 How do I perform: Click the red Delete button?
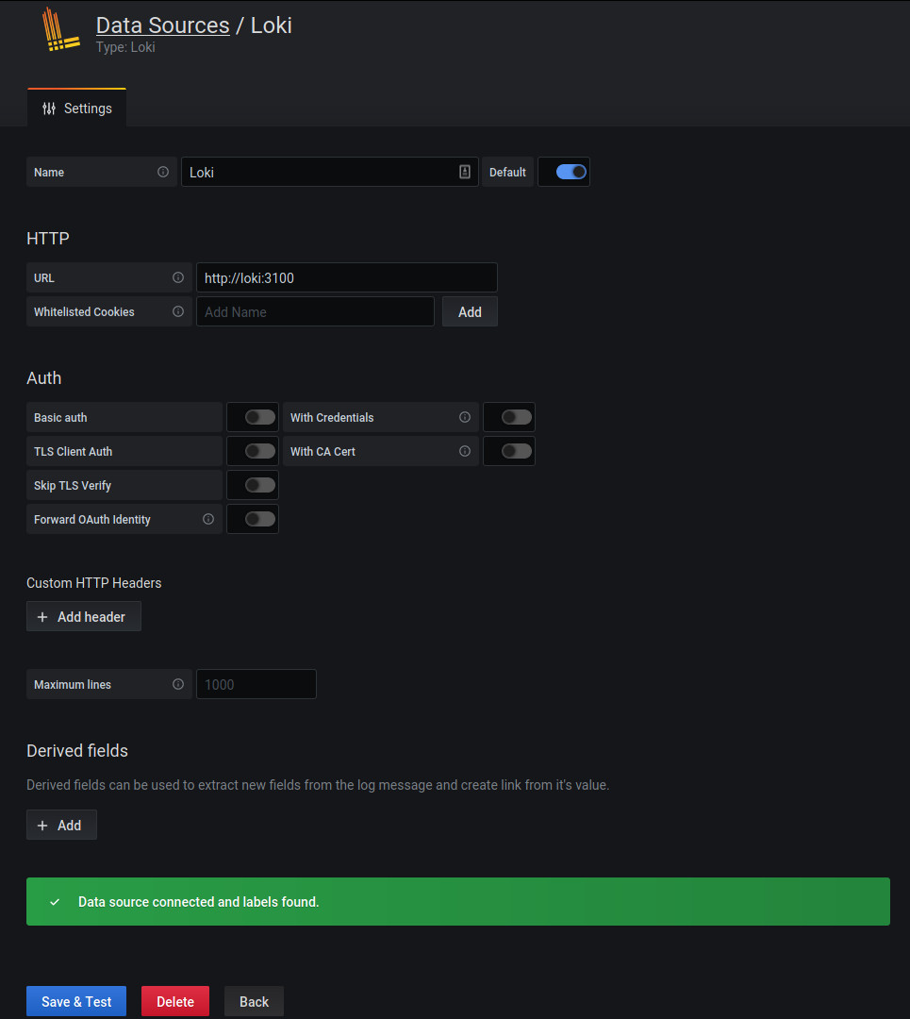[x=175, y=1001]
